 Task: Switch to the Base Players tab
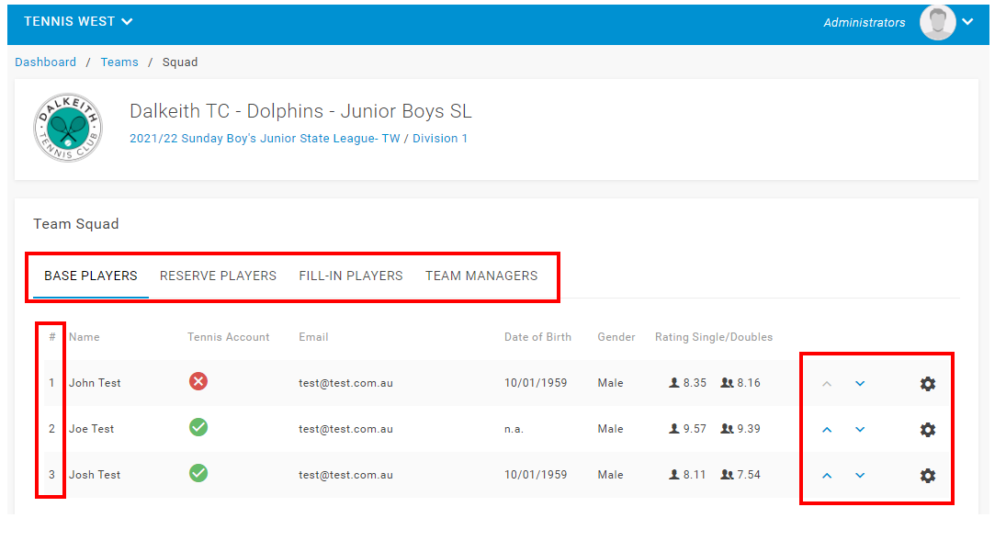coord(90,276)
